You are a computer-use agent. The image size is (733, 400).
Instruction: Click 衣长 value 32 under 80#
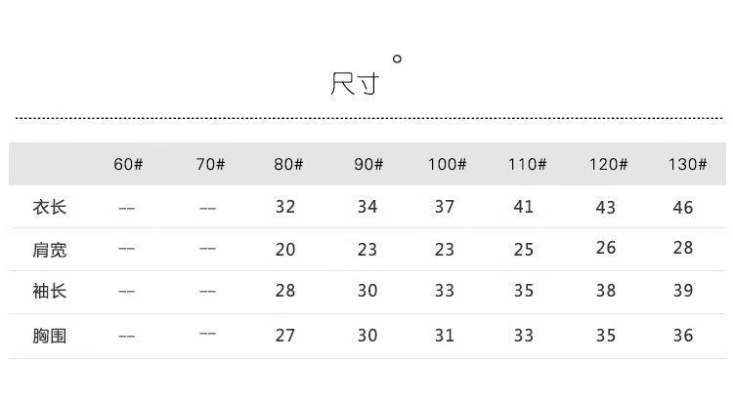point(285,207)
